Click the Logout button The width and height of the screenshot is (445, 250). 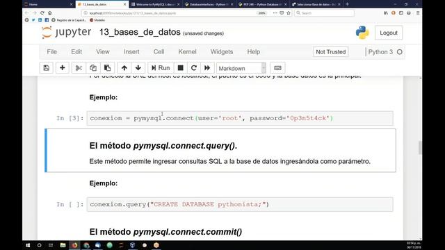[x=389, y=33]
